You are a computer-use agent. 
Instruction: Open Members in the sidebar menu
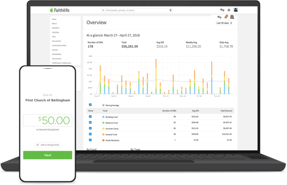pos(56,28)
